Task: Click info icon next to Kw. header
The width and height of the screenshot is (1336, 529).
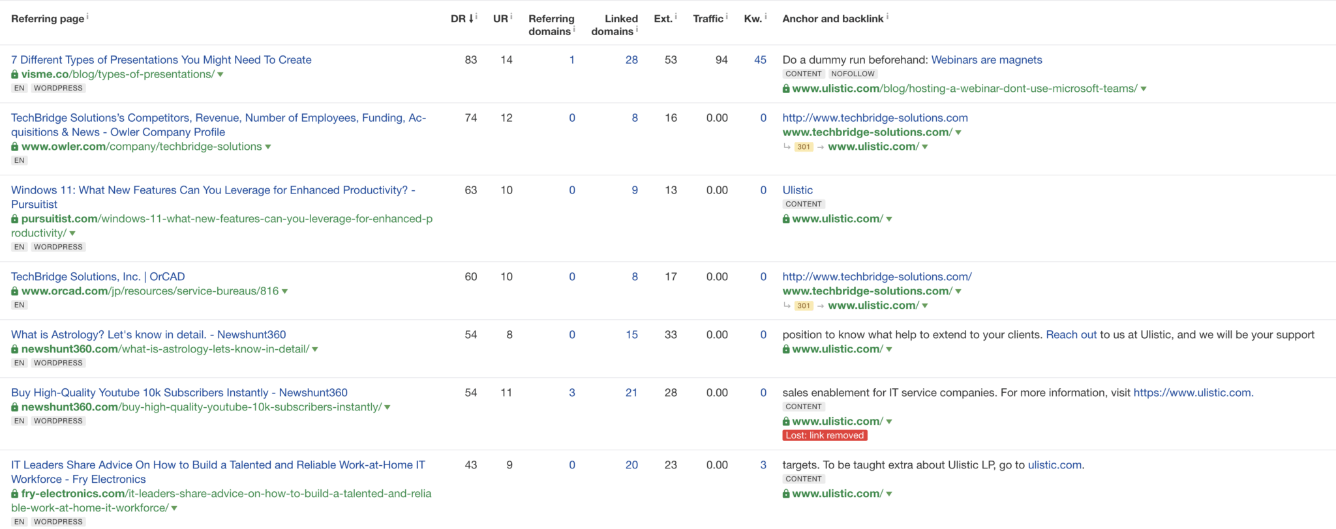Action: (x=765, y=16)
